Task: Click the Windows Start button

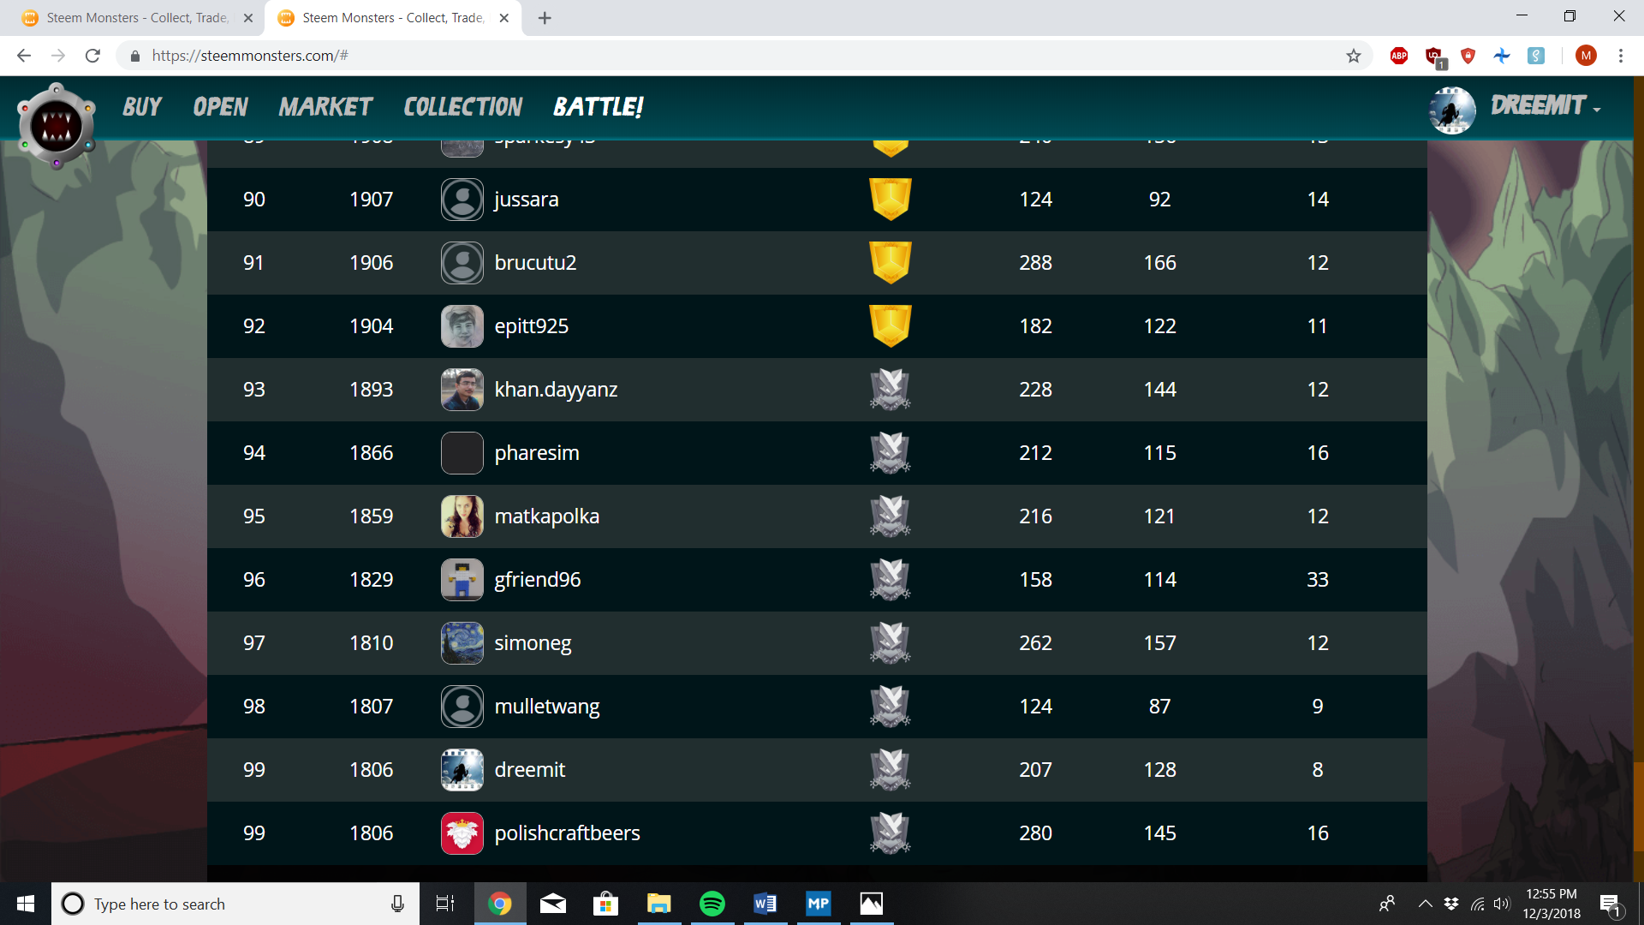Action: coord(26,904)
